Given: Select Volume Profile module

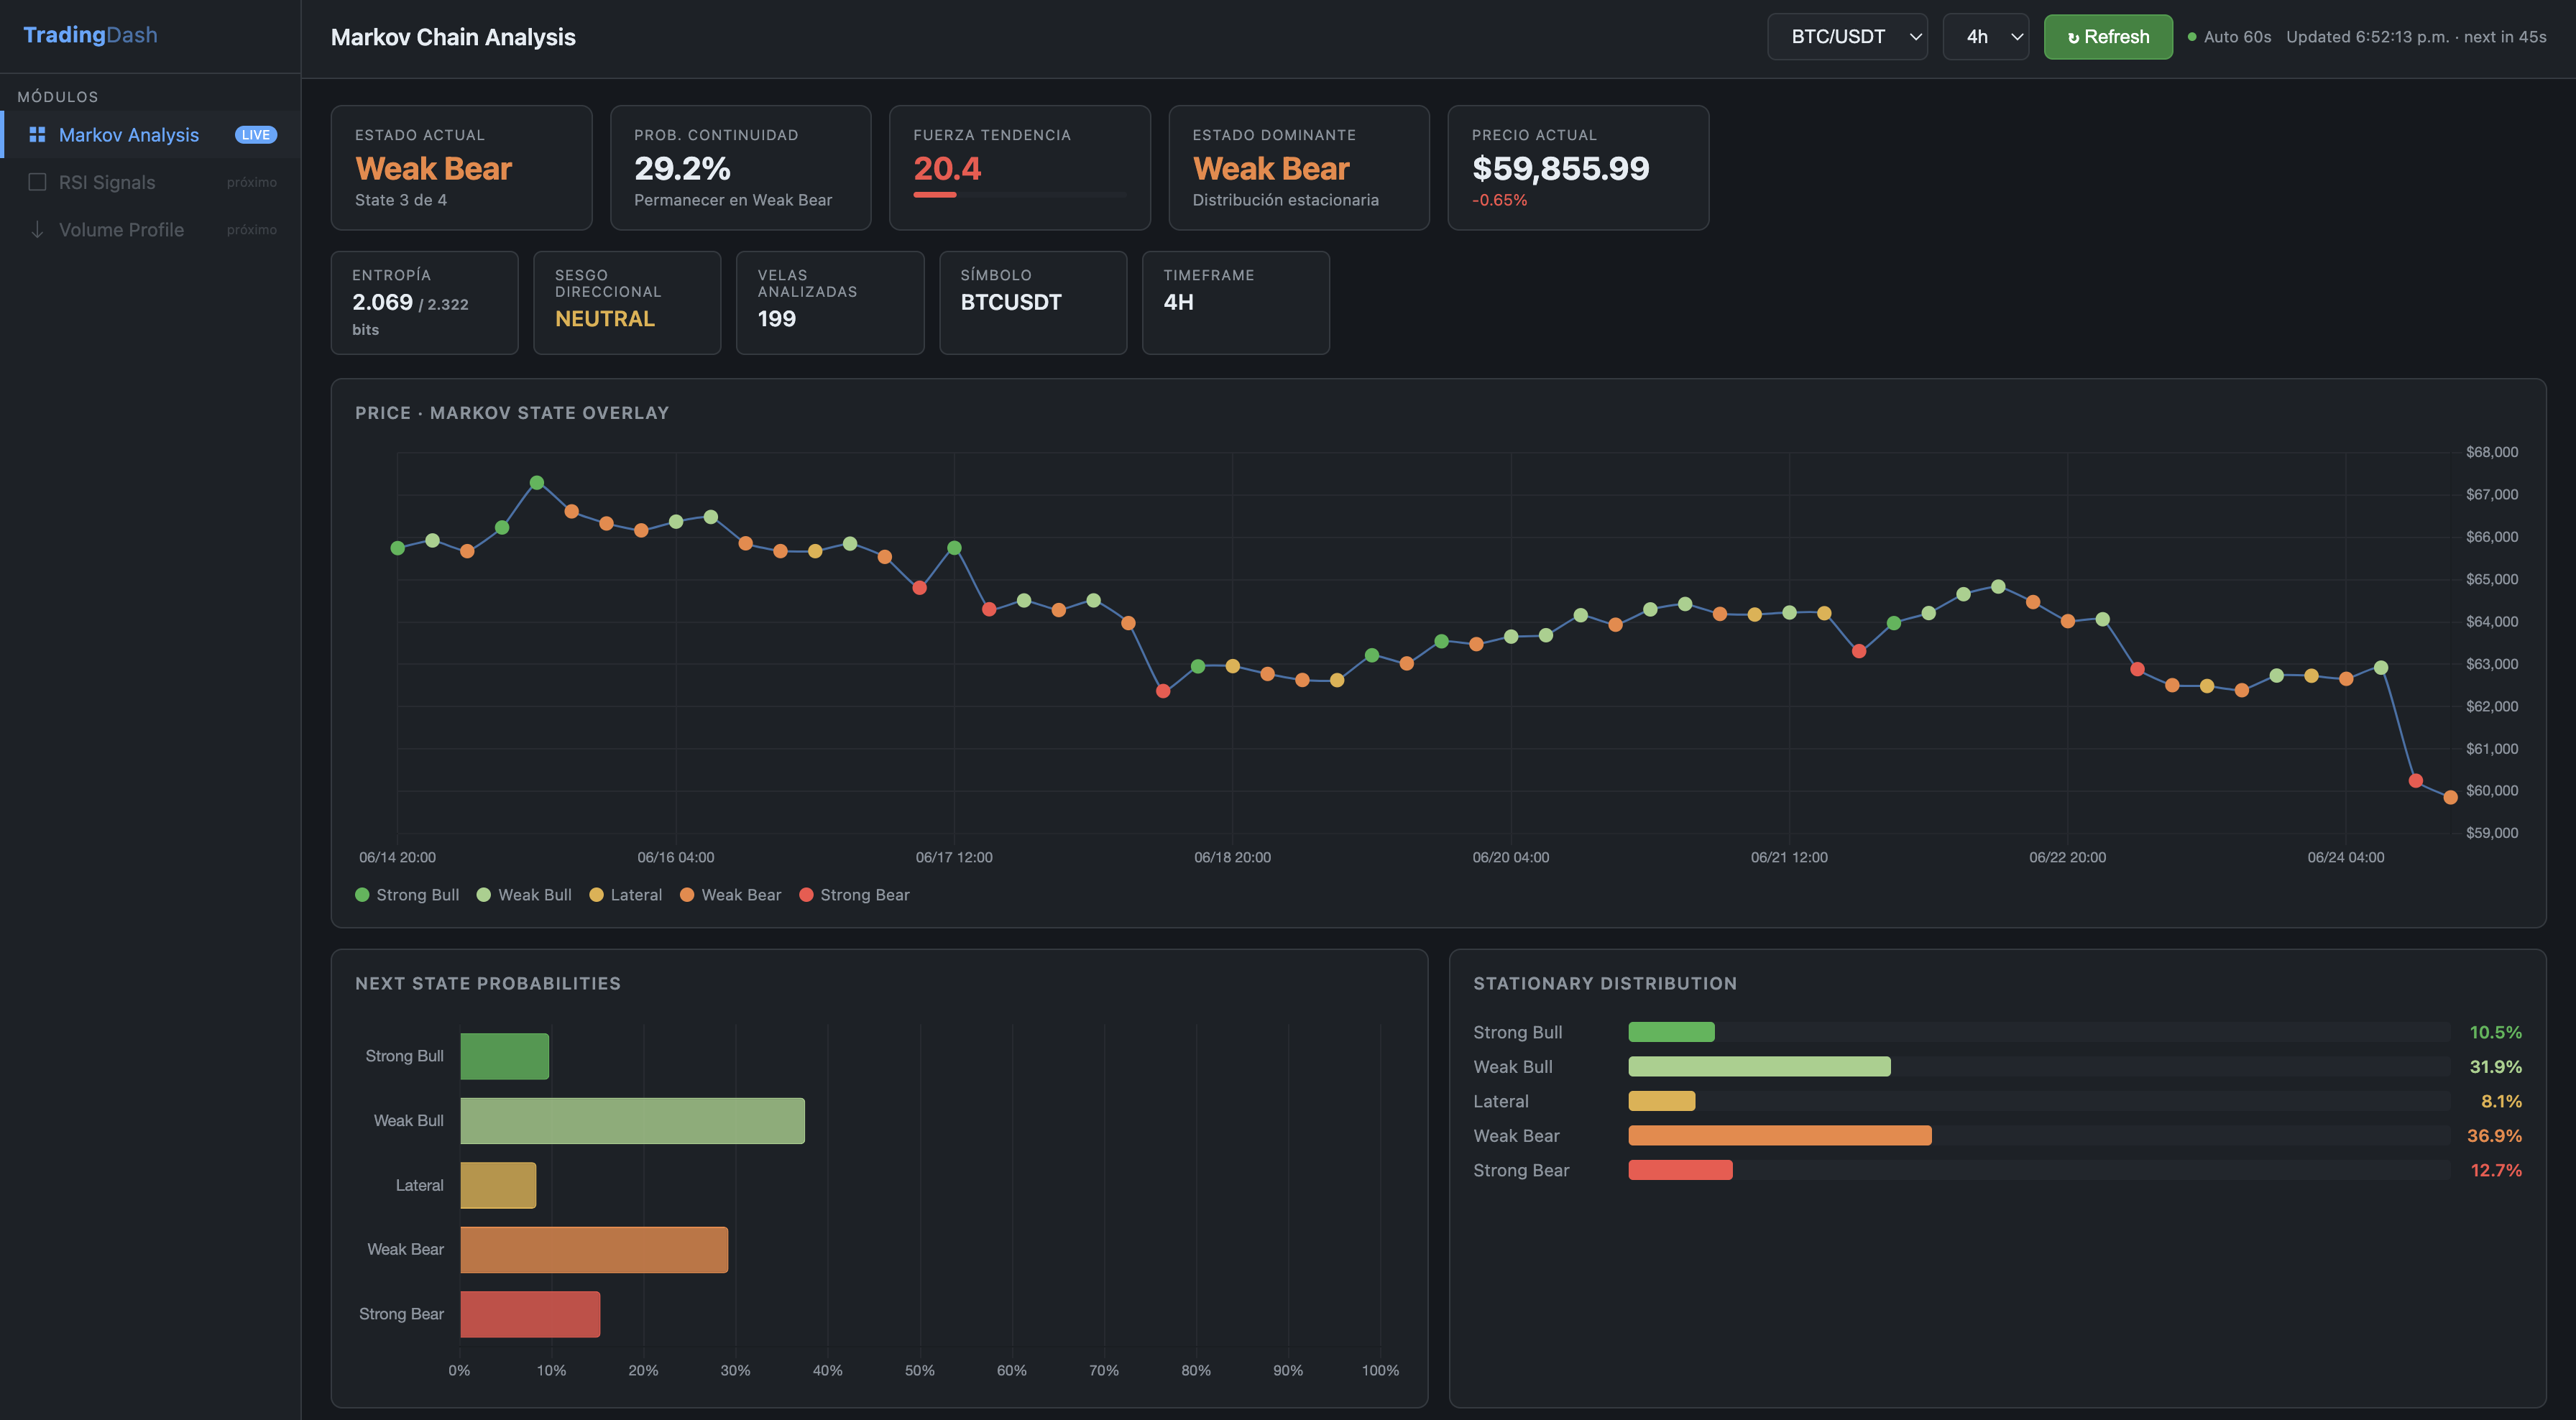Looking at the screenshot, I should (150, 229).
